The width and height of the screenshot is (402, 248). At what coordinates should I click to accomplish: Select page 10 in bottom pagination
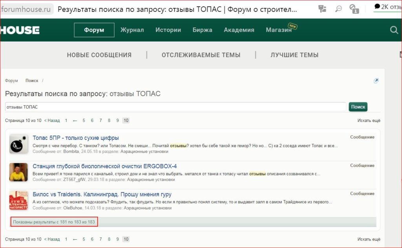[x=126, y=239]
